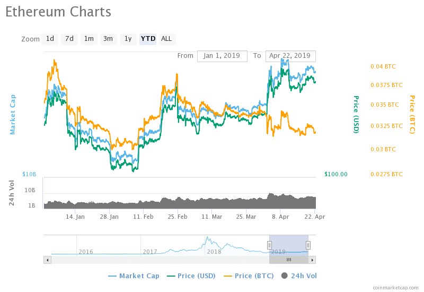
Task: Click the 0.035 BTC axis label
Action: coord(385,105)
